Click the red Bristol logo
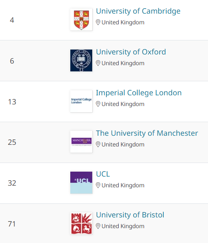This screenshot has height=243, width=208. 81,224
